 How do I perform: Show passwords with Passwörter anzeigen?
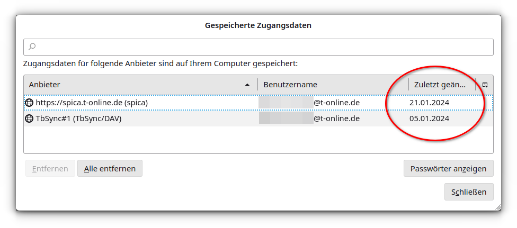coord(448,169)
